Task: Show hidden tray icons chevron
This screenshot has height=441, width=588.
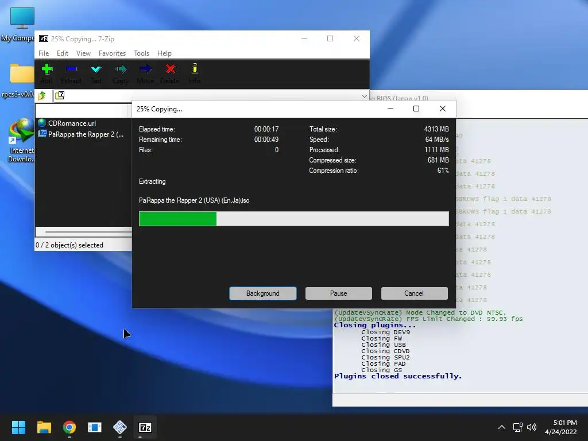Action: coord(502,427)
